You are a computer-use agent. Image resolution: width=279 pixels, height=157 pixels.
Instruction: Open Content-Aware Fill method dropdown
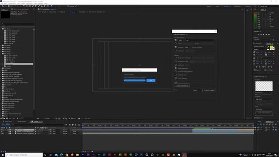tap(264, 99)
